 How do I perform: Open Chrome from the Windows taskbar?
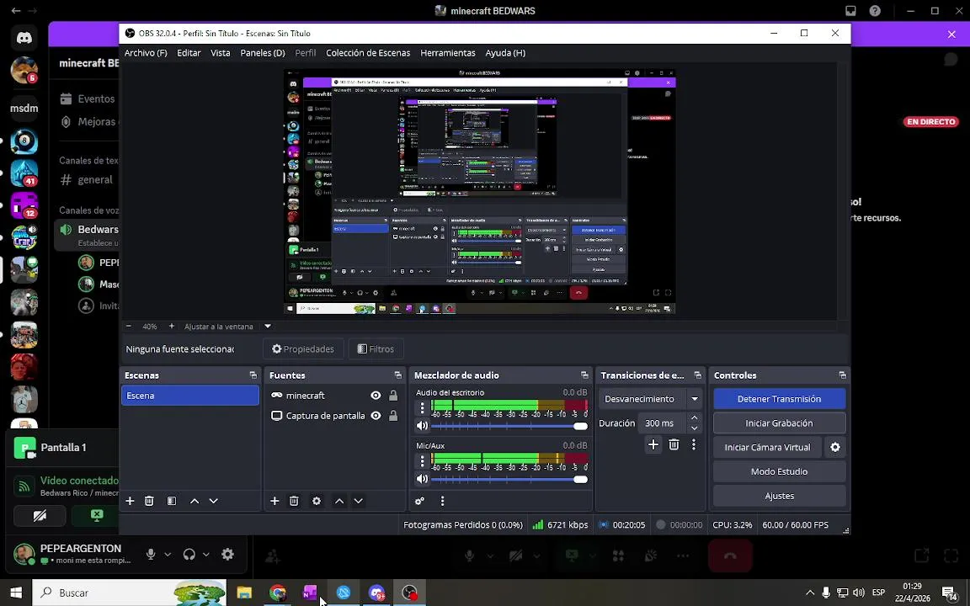point(278,593)
